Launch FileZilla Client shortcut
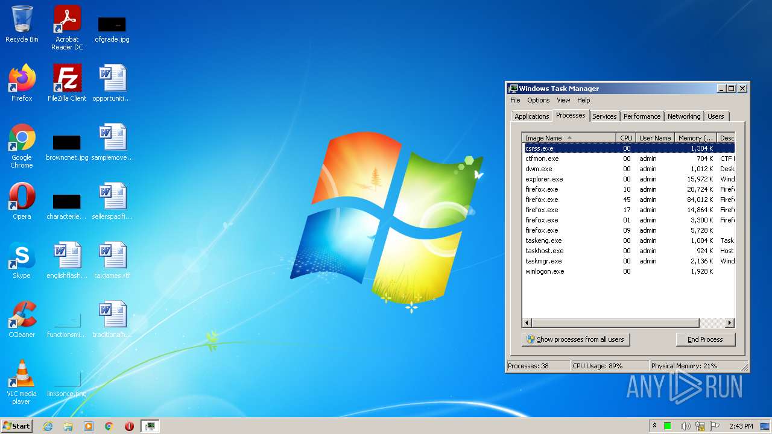The width and height of the screenshot is (772, 434). (67, 83)
